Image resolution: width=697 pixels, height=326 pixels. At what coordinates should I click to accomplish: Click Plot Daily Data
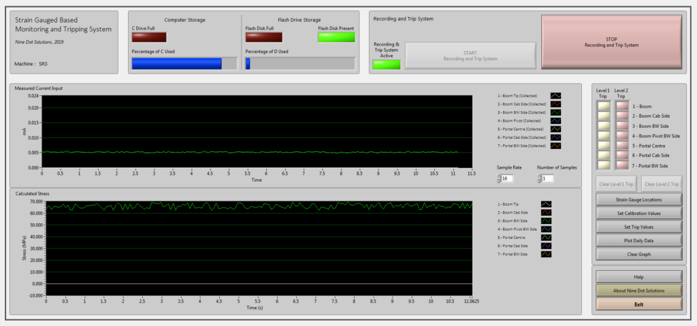pos(638,241)
